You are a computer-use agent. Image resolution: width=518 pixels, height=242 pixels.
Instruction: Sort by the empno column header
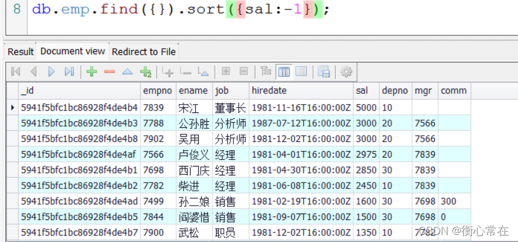[x=158, y=90]
